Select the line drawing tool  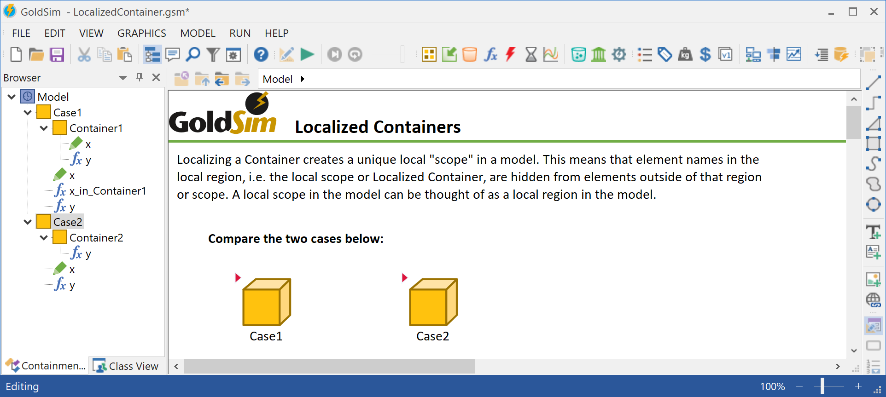[873, 83]
